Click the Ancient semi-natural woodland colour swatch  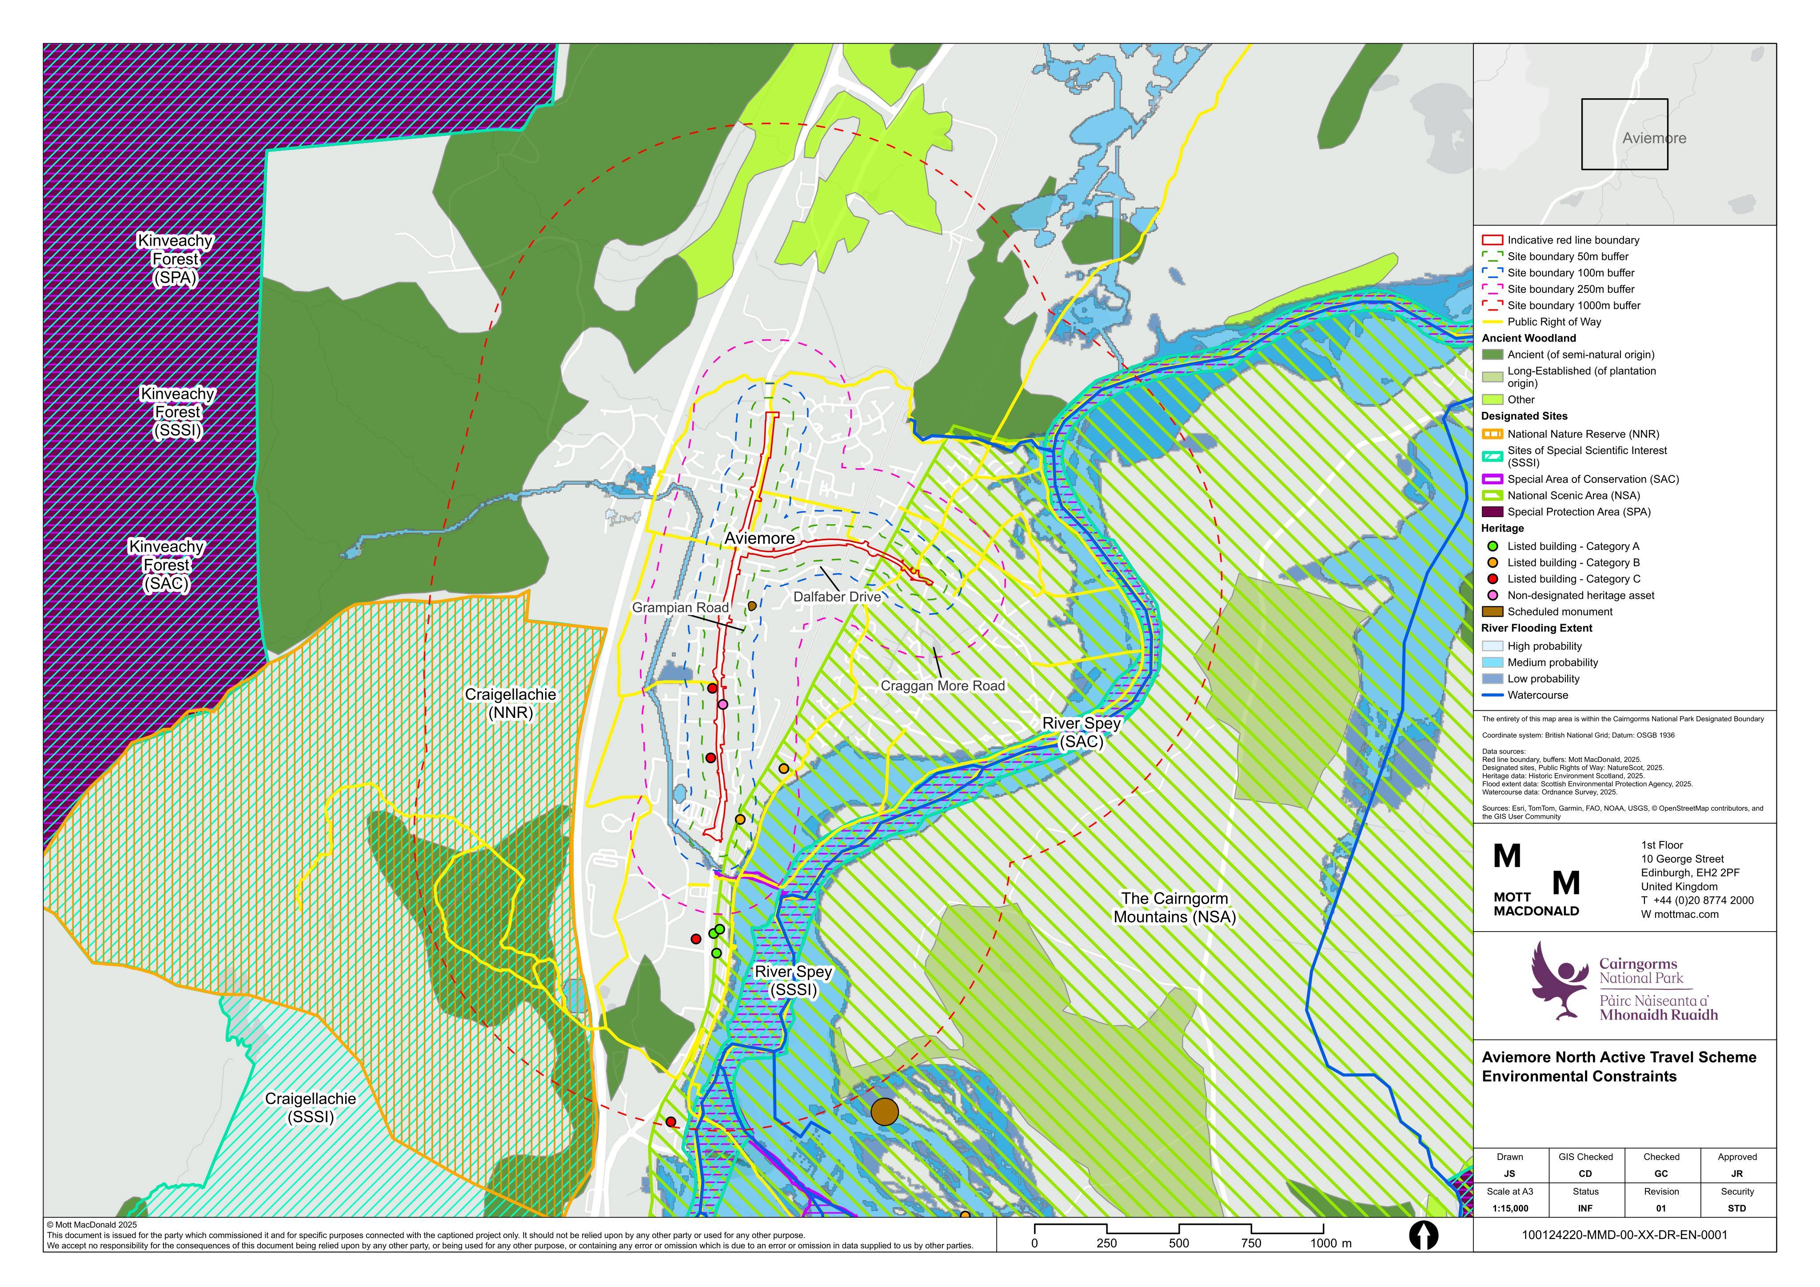click(1493, 355)
